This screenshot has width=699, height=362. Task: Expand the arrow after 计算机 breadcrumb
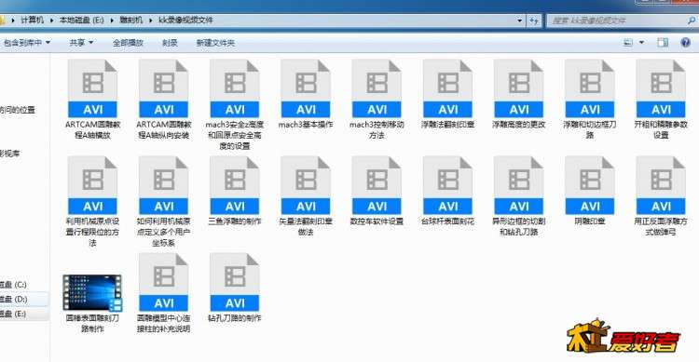(51, 20)
